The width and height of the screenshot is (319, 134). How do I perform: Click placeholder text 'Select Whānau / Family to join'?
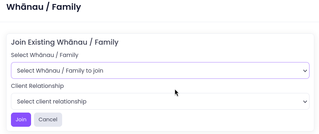(x=60, y=71)
